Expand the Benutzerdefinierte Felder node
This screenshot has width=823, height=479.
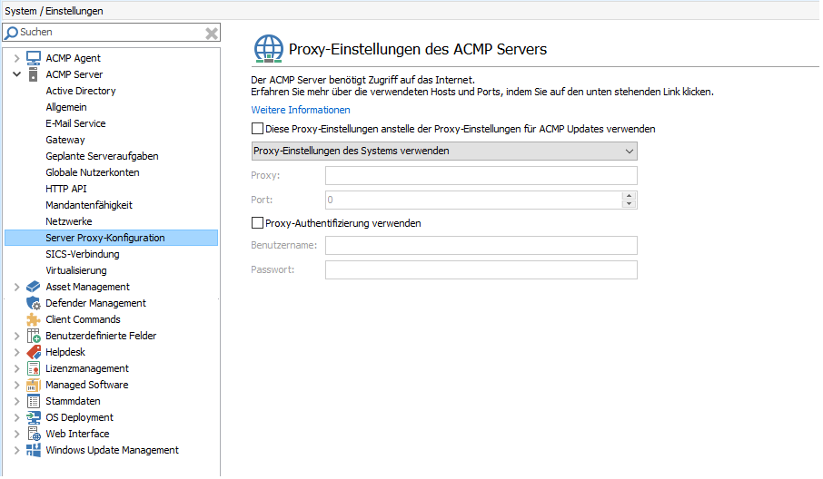(16, 336)
